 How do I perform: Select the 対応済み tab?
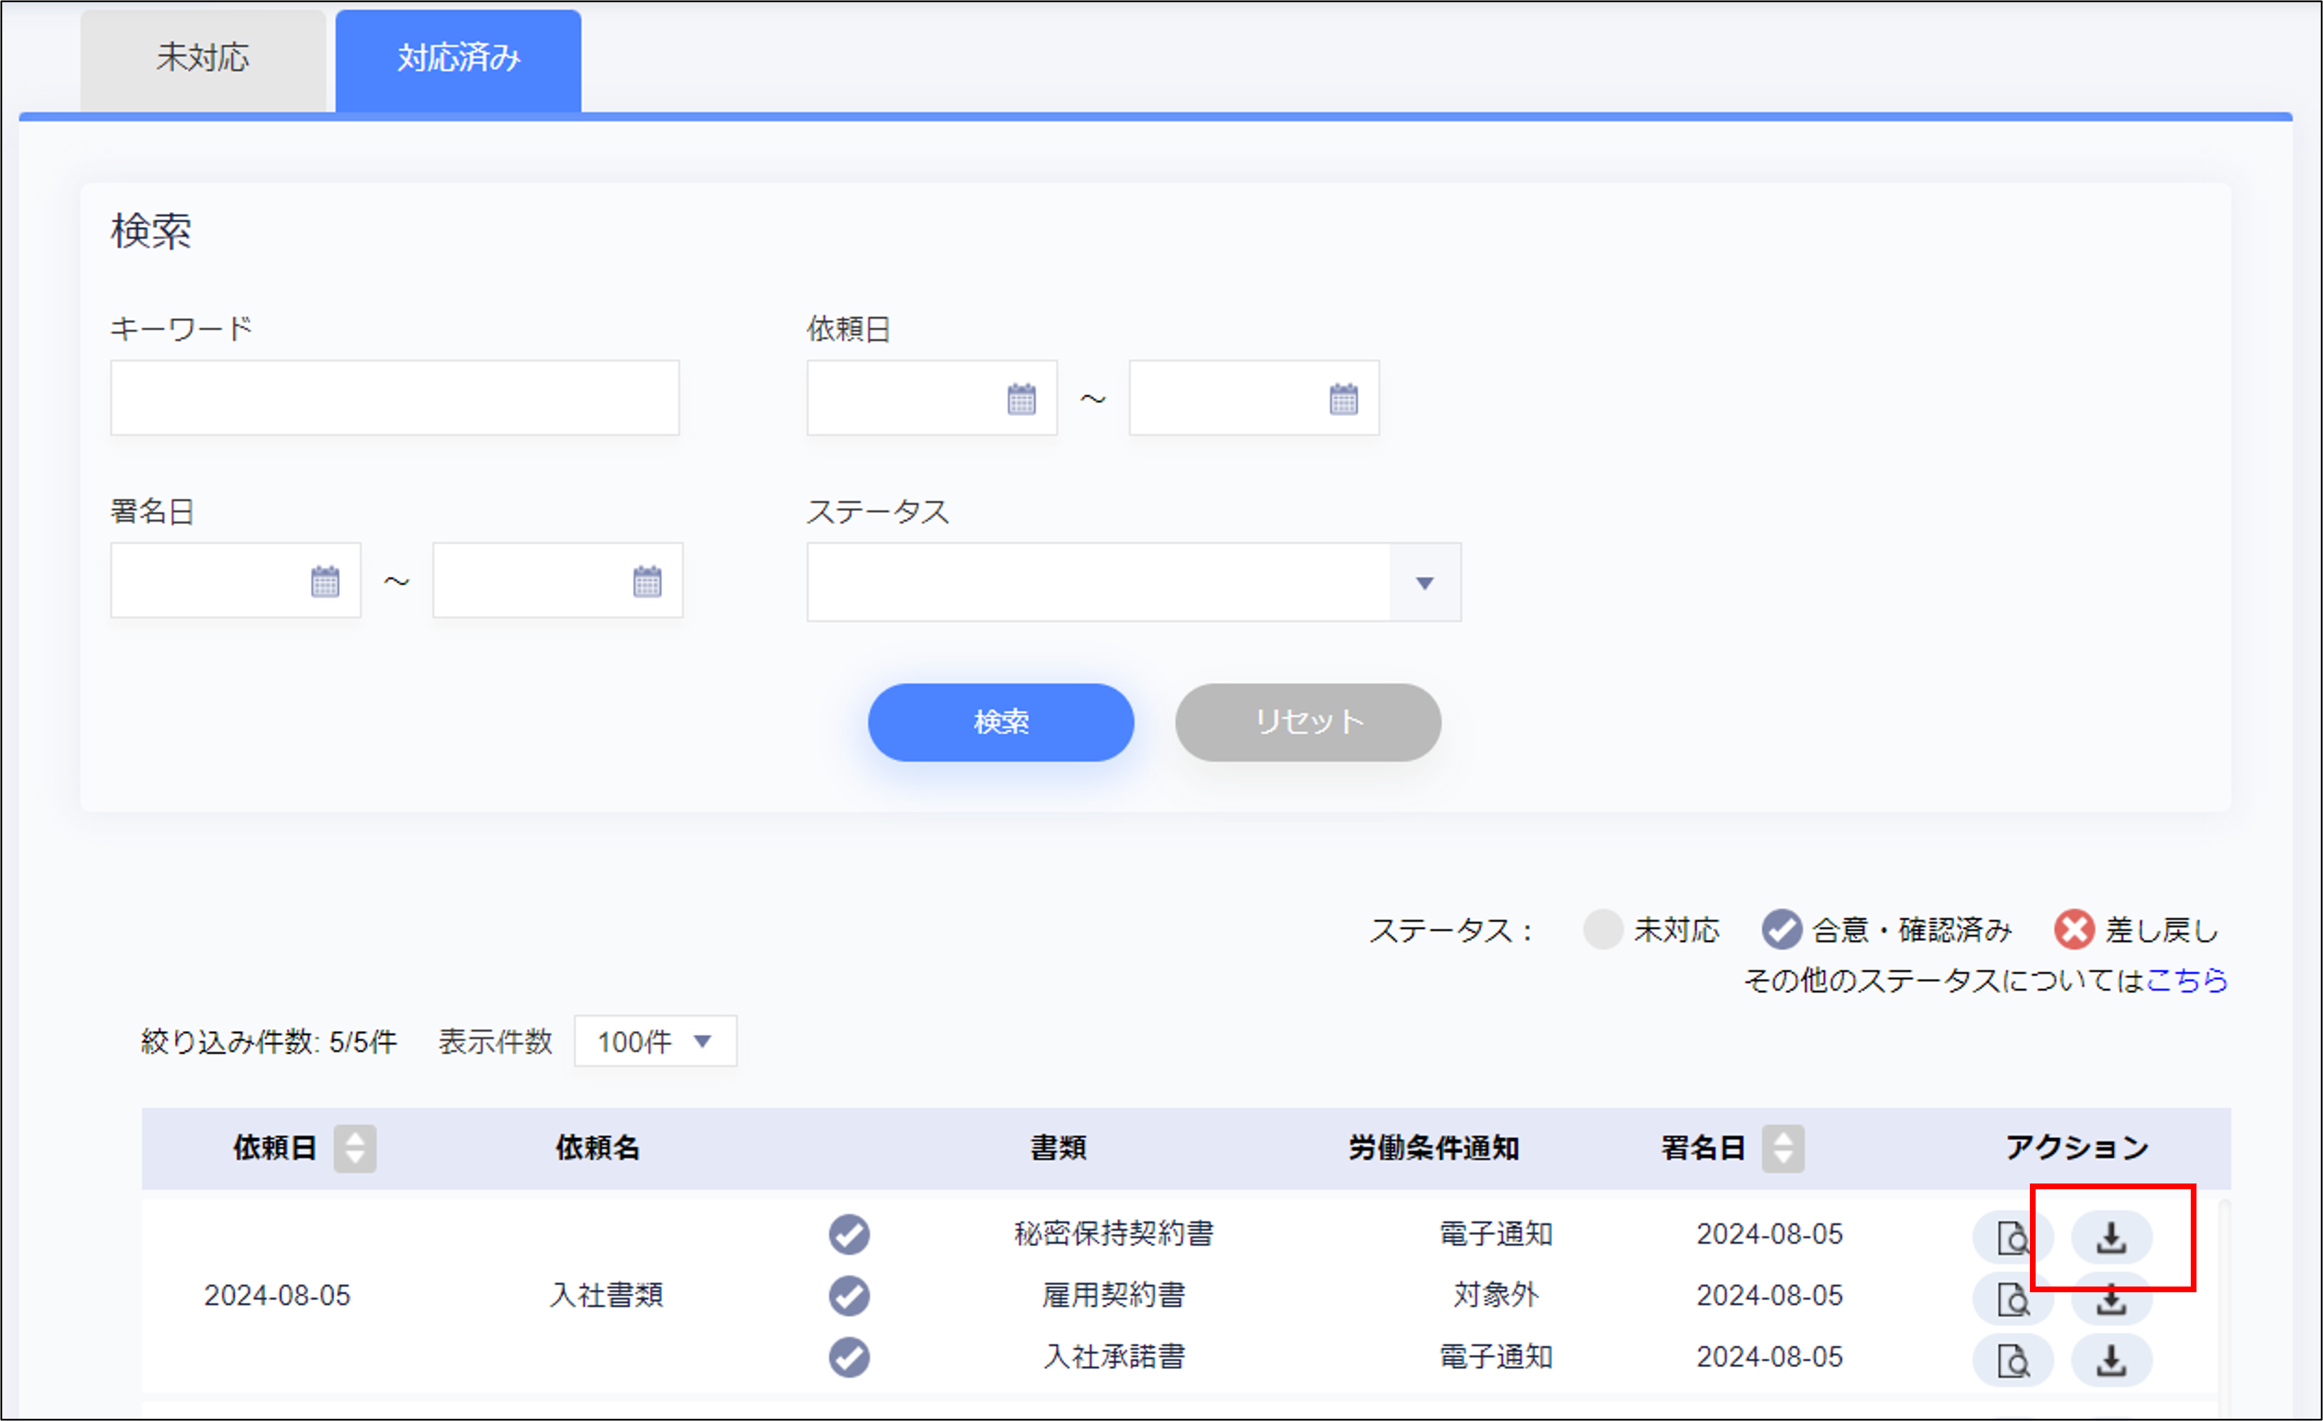coord(458,60)
